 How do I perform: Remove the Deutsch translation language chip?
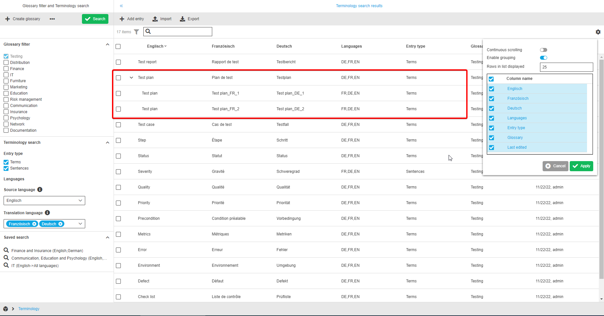[x=61, y=224]
